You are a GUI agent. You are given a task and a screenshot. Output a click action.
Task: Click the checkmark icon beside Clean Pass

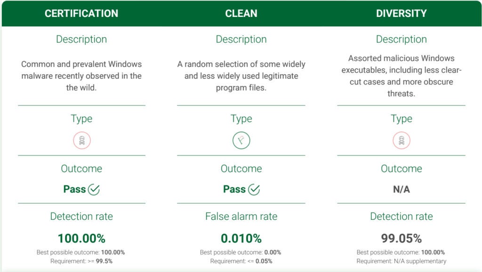(x=254, y=190)
